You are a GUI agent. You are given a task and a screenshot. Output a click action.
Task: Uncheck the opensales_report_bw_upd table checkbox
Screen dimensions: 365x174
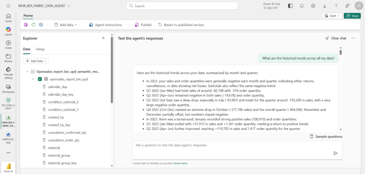(40, 79)
